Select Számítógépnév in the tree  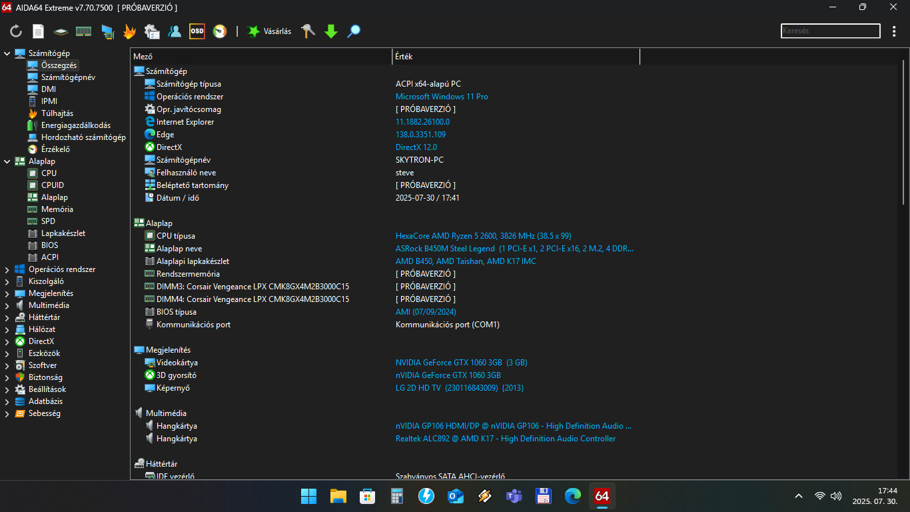pos(68,77)
